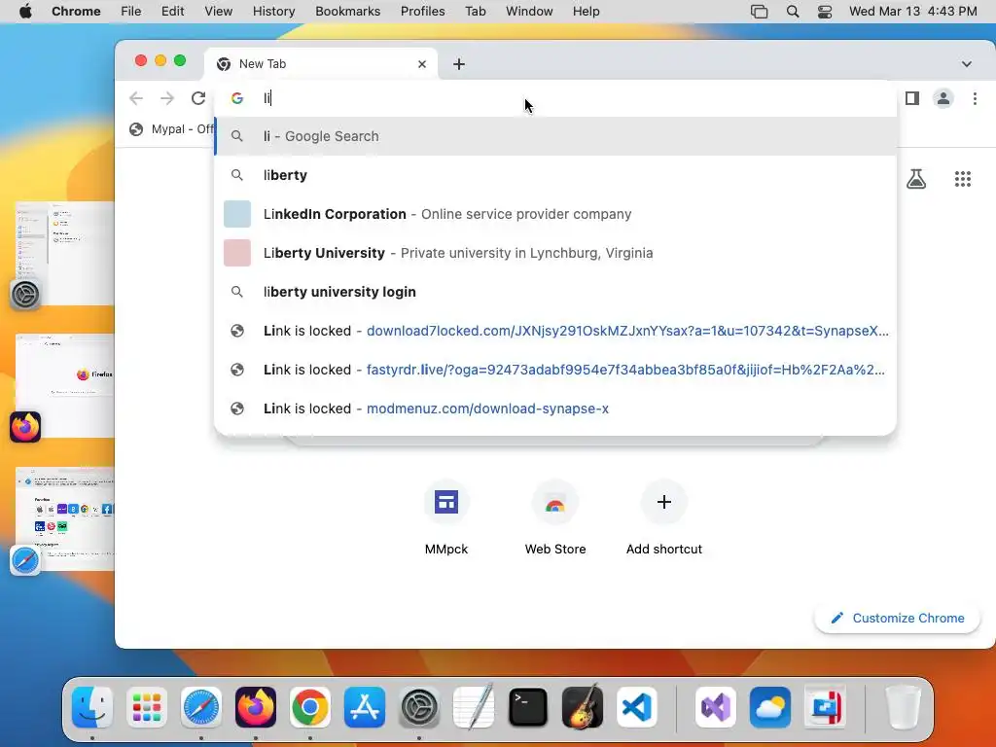Click Customize Chrome button

(x=897, y=618)
